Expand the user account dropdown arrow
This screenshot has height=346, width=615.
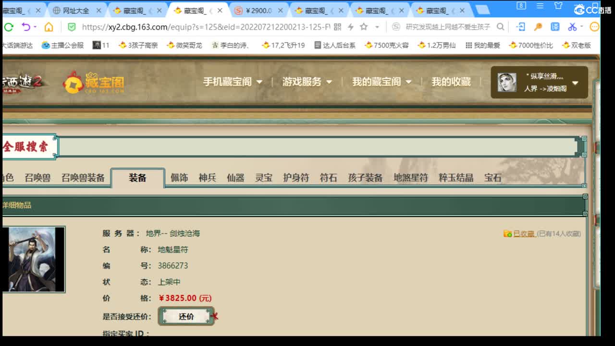(575, 83)
